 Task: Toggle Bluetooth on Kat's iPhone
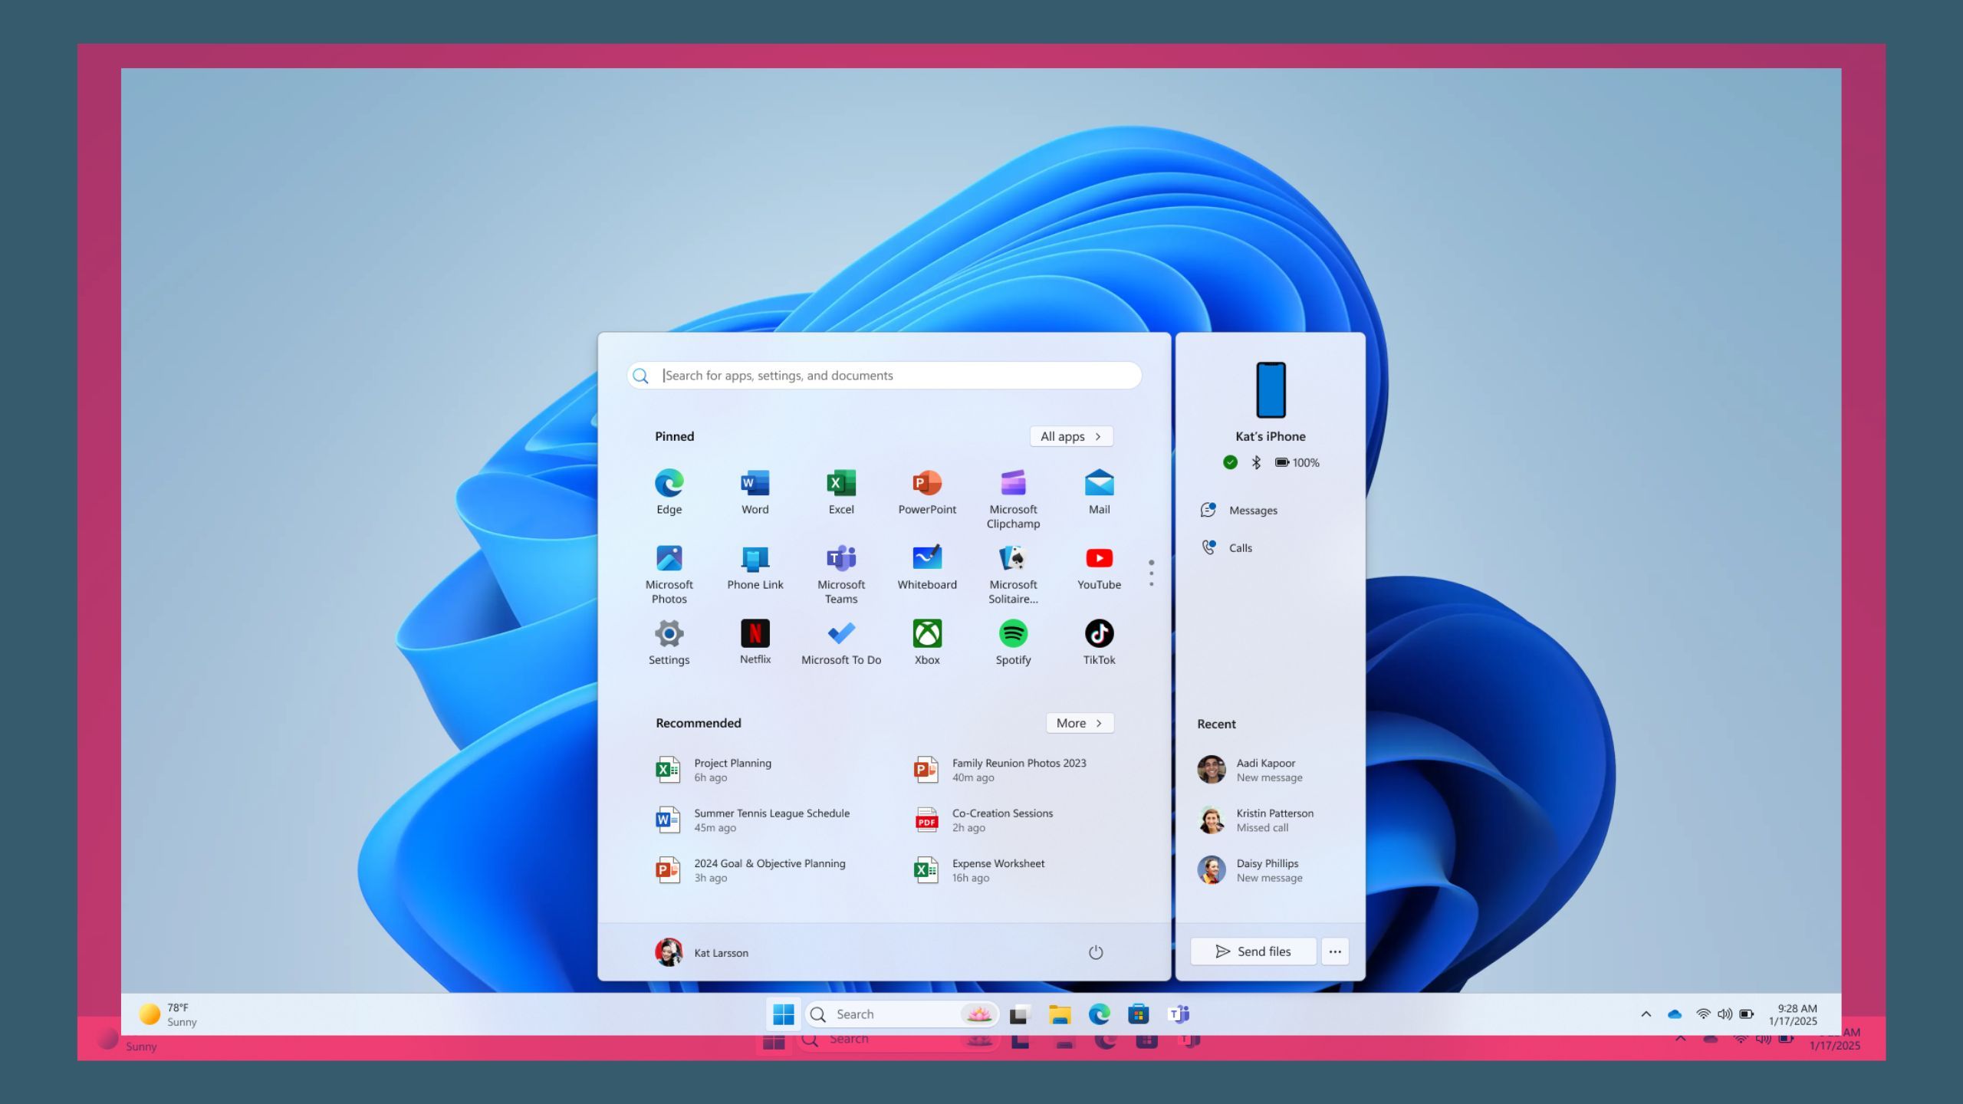pyautogui.click(x=1255, y=462)
